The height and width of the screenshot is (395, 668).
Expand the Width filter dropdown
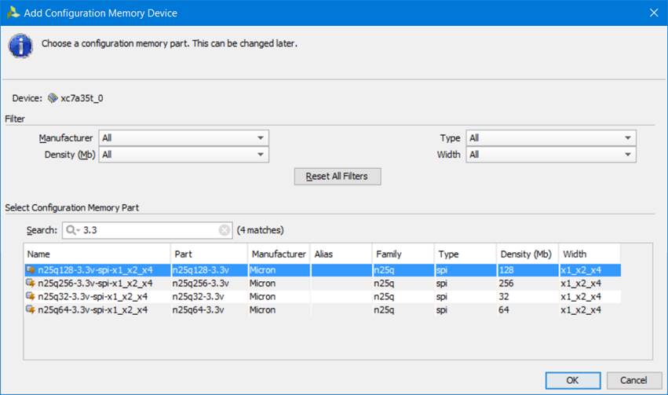[550, 155]
